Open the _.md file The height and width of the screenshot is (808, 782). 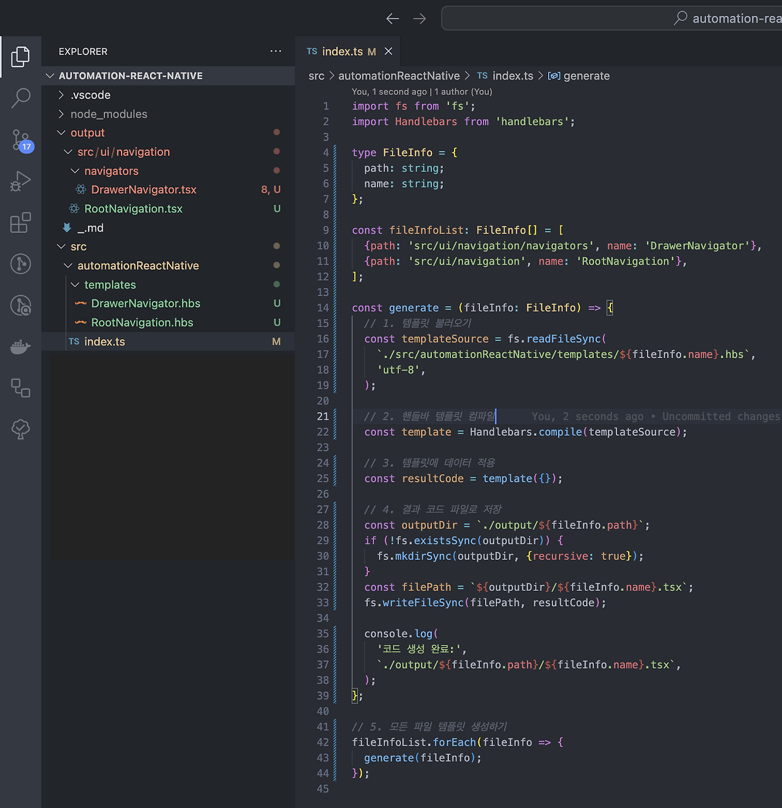pyautogui.click(x=90, y=227)
